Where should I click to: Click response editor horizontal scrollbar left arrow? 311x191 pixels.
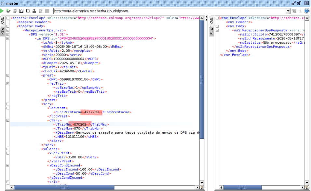tap(221, 187)
